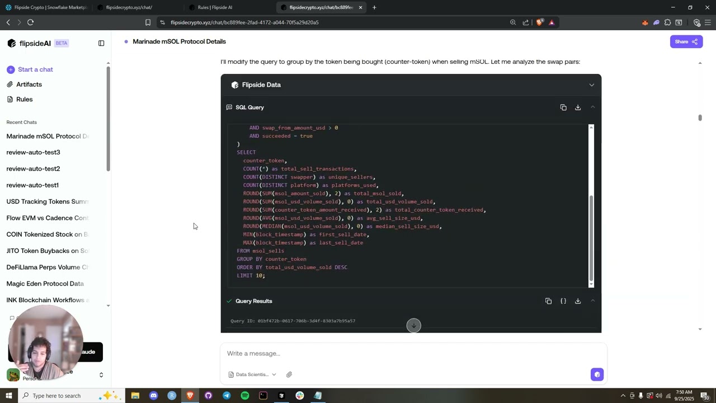Screen dimensions: 716x403
Task: Share the page from address bar
Action: [x=526, y=22]
